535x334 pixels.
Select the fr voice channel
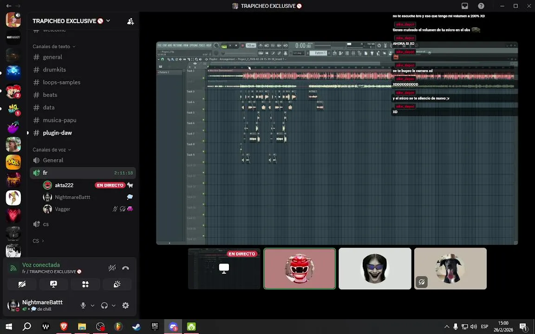coord(83,173)
